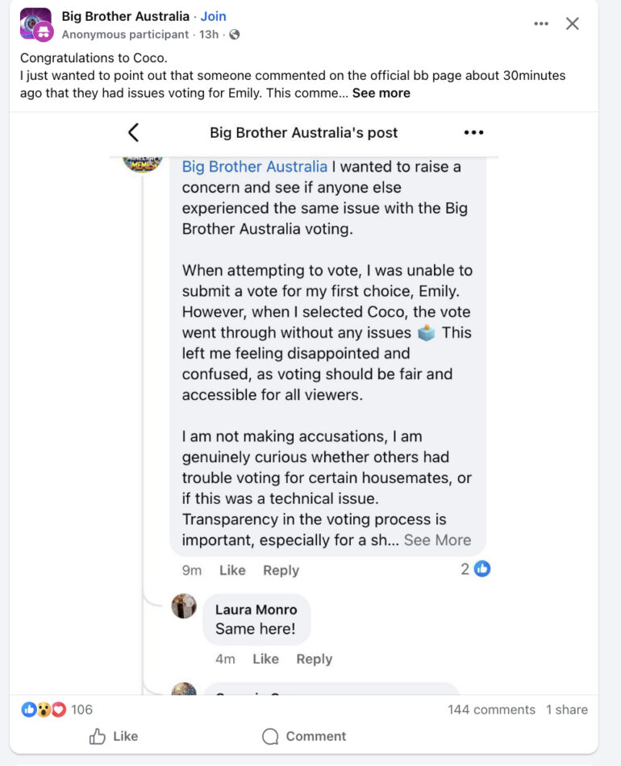The image size is (621, 766).
Task: Open the embedded post's three-dot menu
Action: (473, 133)
